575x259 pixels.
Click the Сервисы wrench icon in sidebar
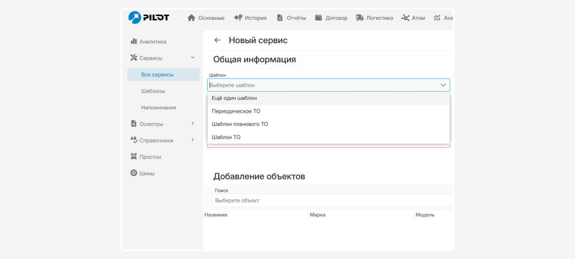[x=134, y=58]
